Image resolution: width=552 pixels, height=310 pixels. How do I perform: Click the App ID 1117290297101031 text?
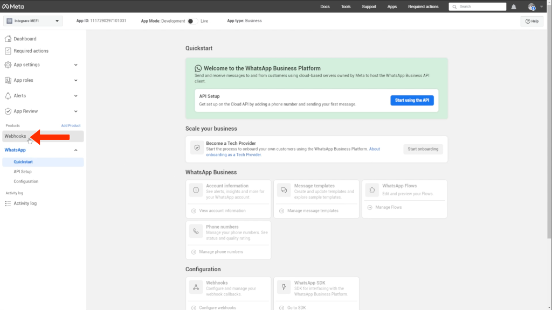[x=101, y=21]
